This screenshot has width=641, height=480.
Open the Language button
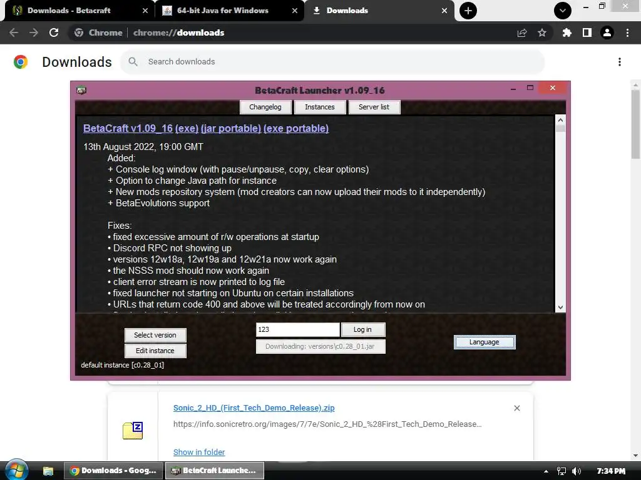[x=485, y=342]
